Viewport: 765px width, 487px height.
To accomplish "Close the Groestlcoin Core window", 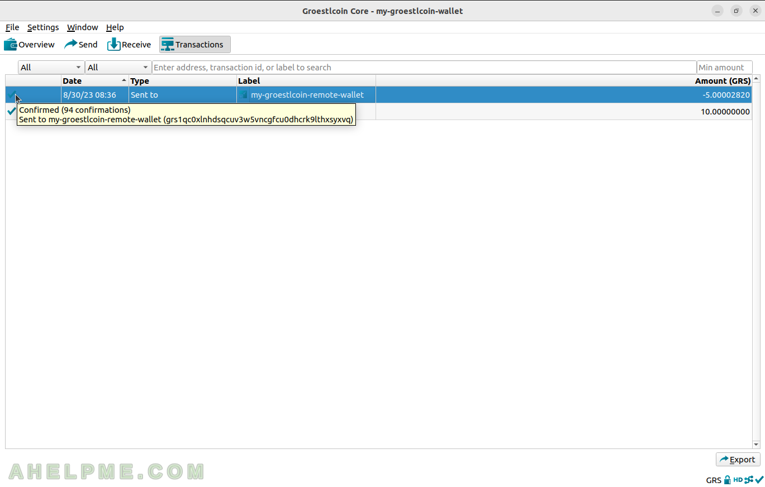I will tap(755, 11).
